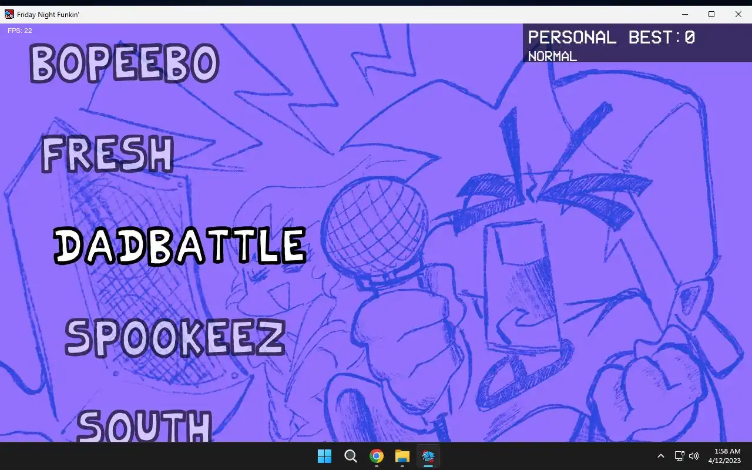
Task: Minimize the Friday Night Funkin' window
Action: click(684, 14)
